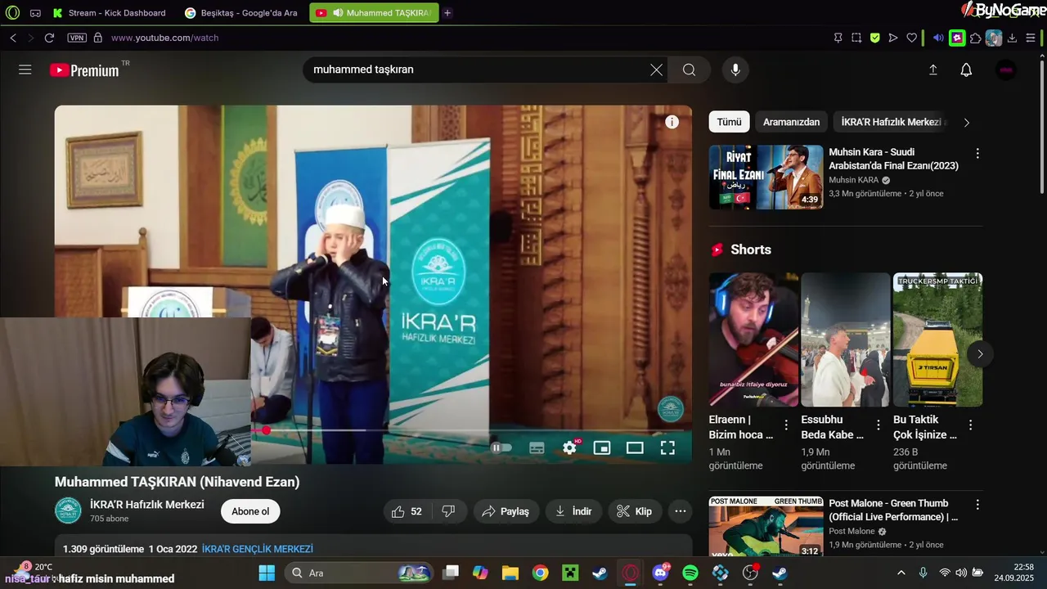Open the Opera GX menu logo
Image resolution: width=1047 pixels, height=589 pixels.
12,13
